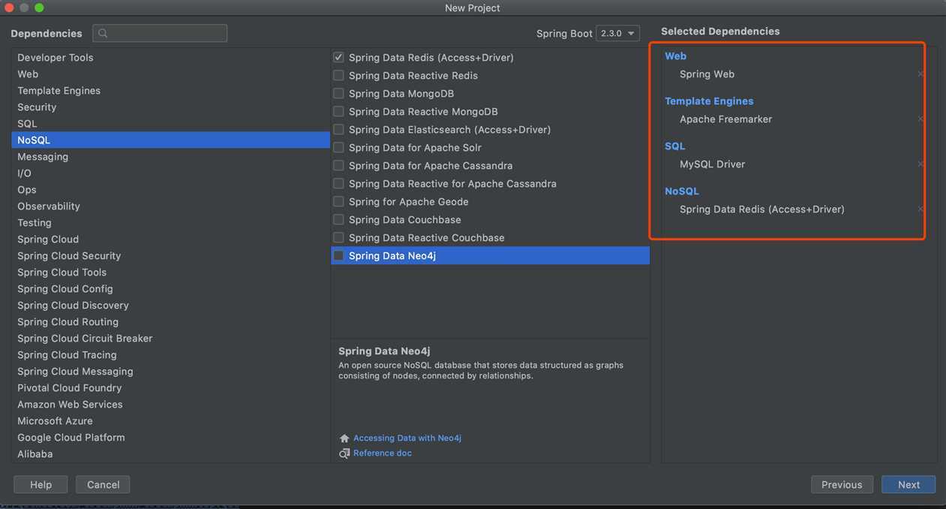This screenshot has height=509, width=946.
Task: Click the Template Engines heading in Selected Dependencies
Action: tap(709, 101)
